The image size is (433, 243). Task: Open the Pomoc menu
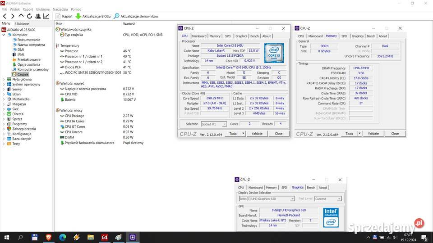click(x=76, y=9)
